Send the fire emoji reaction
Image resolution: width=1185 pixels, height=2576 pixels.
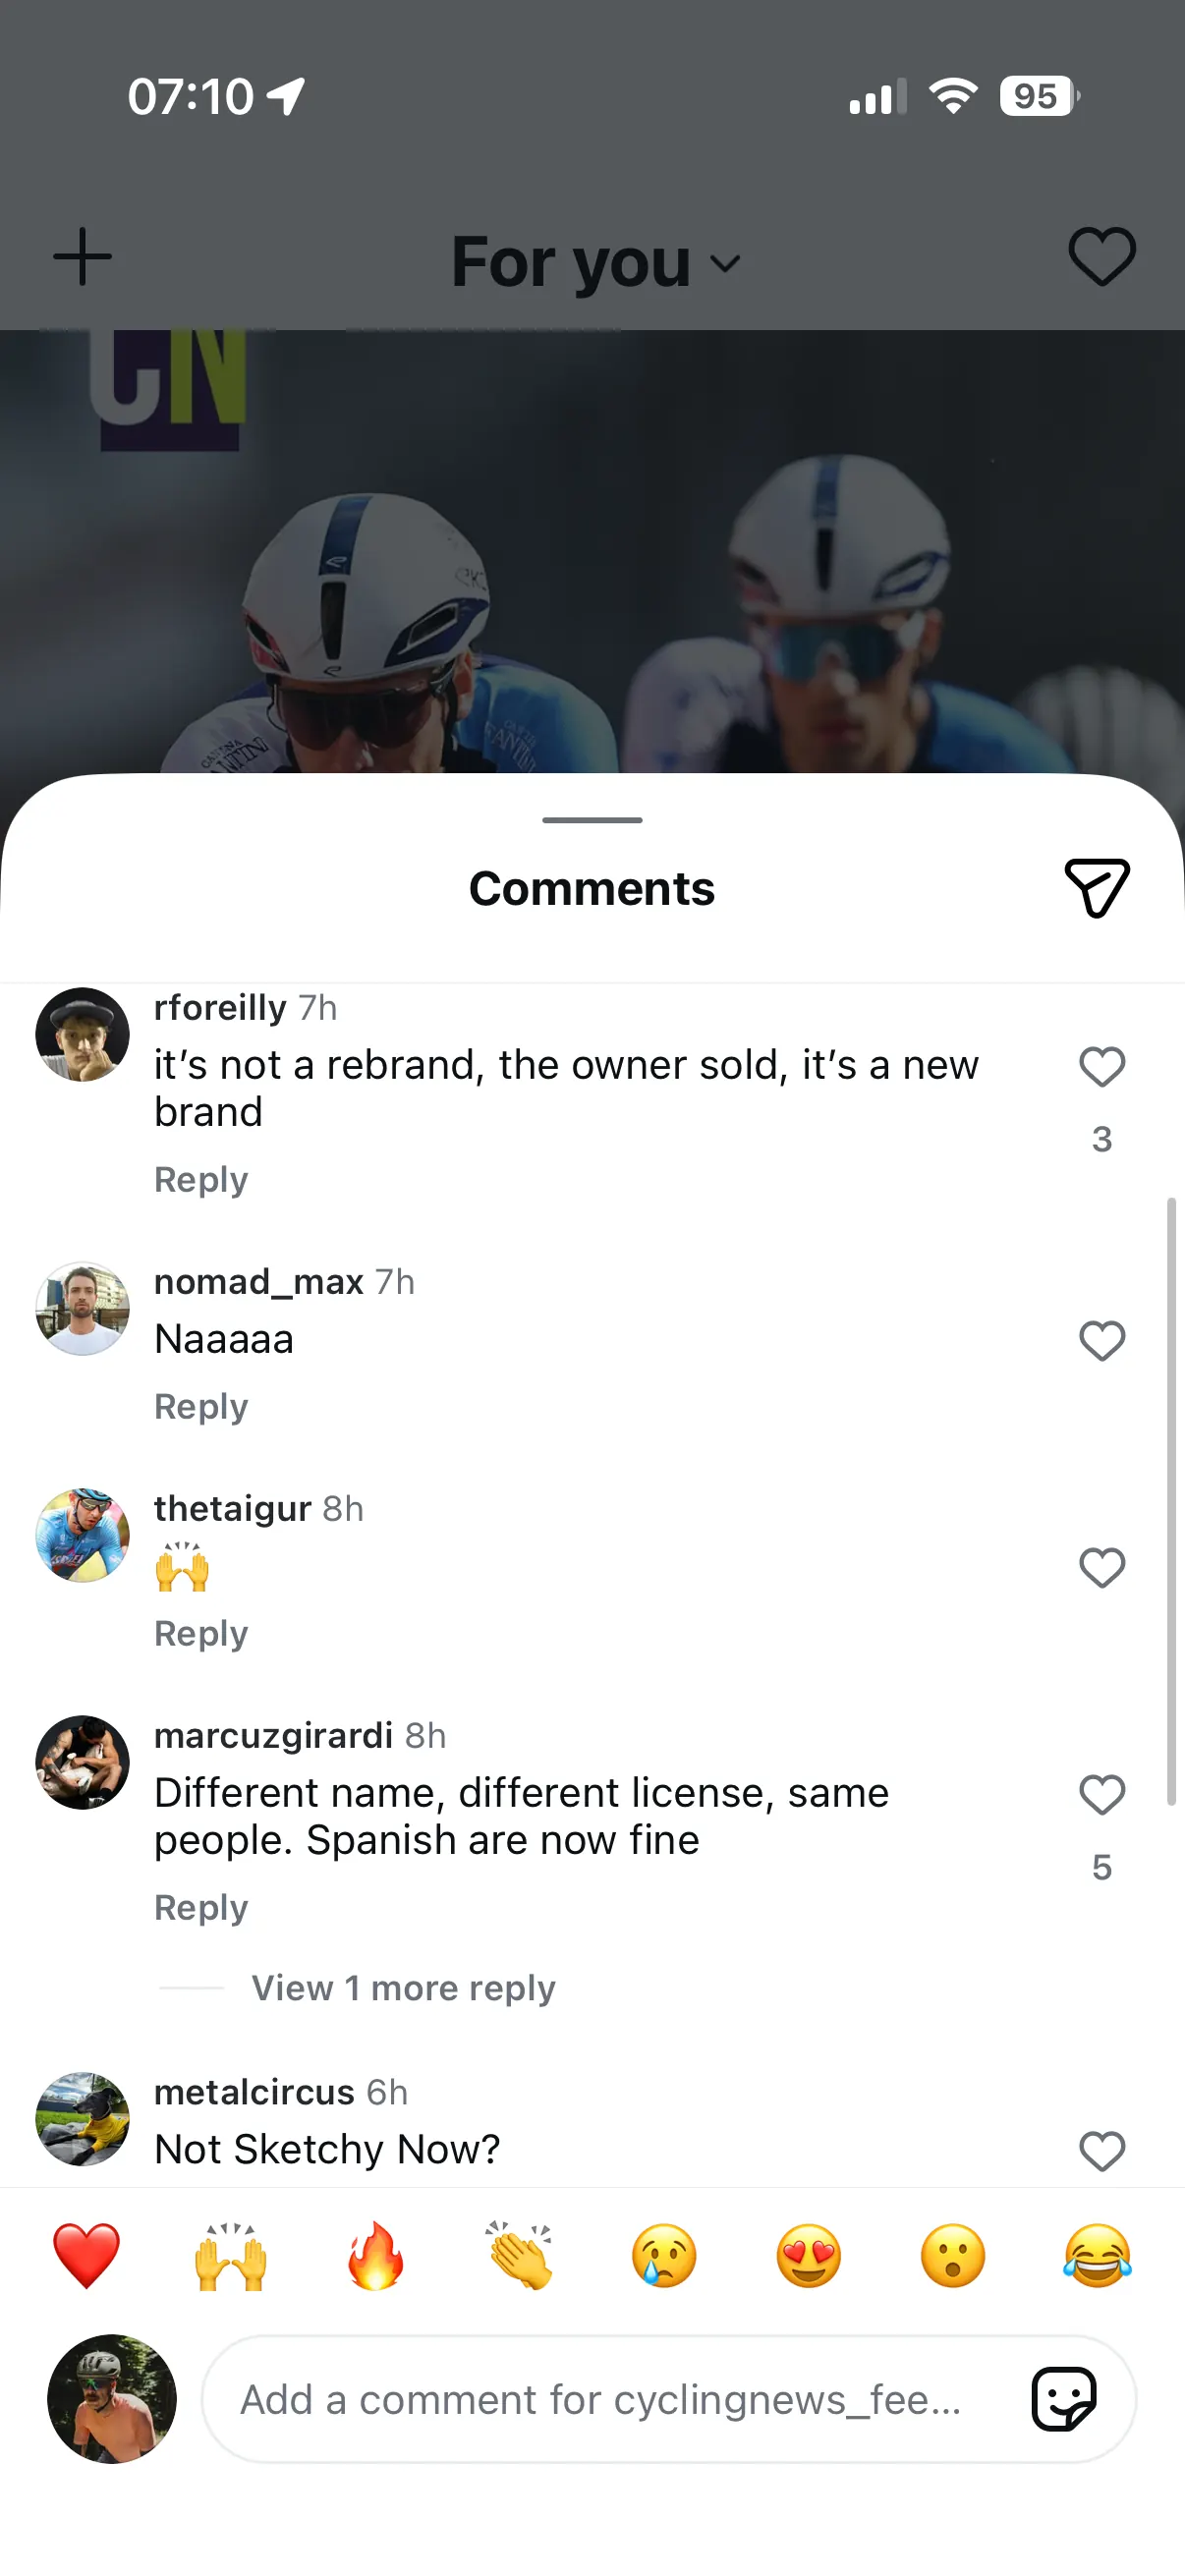pos(375,2256)
